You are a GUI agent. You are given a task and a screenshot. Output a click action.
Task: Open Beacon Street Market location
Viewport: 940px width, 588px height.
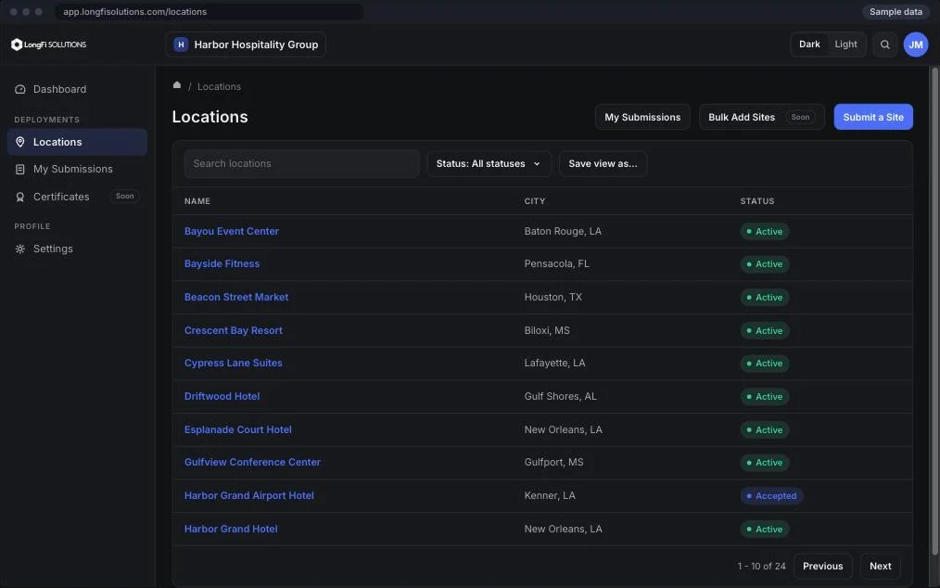coord(236,298)
